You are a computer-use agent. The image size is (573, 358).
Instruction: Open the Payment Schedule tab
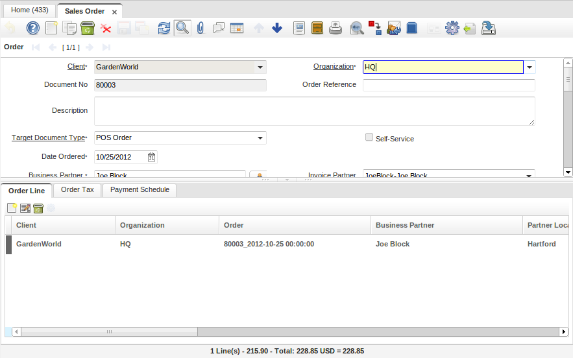140,190
